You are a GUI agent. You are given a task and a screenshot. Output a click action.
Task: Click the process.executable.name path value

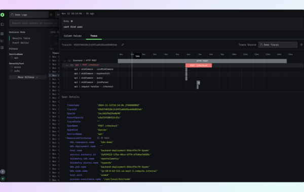point(117,179)
